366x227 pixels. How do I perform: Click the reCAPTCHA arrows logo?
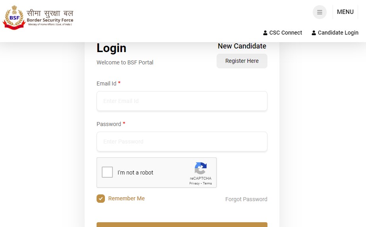pyautogui.click(x=200, y=168)
